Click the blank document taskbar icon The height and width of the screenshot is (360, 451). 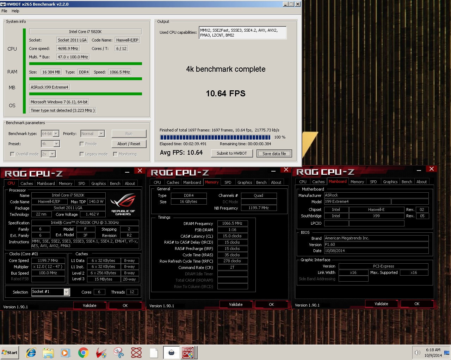(x=154, y=353)
